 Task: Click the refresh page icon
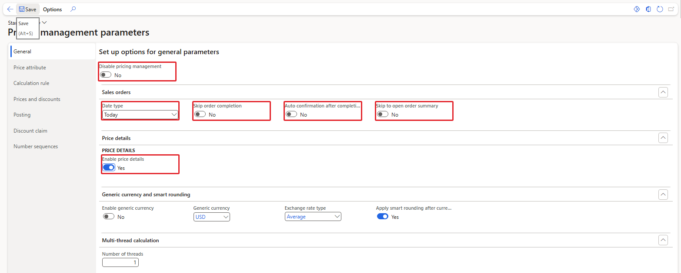point(660,9)
